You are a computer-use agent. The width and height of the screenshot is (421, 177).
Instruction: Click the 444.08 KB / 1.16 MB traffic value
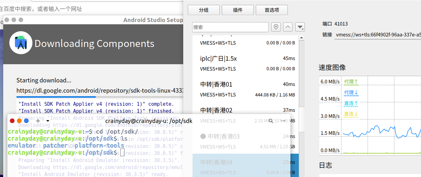pyautogui.click(x=275, y=95)
